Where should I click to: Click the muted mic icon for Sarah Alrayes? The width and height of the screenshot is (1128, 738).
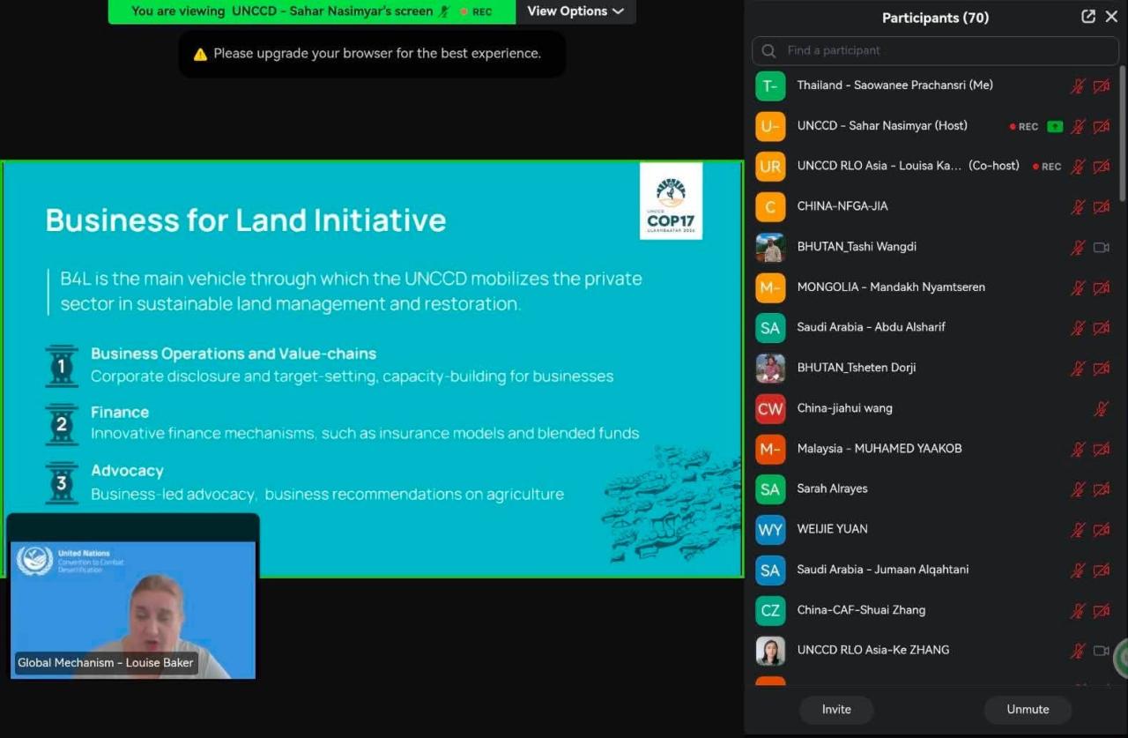click(x=1078, y=489)
